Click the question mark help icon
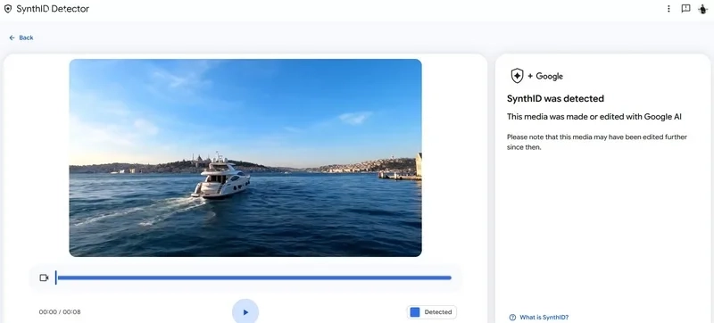714x323 pixels. pos(512,318)
